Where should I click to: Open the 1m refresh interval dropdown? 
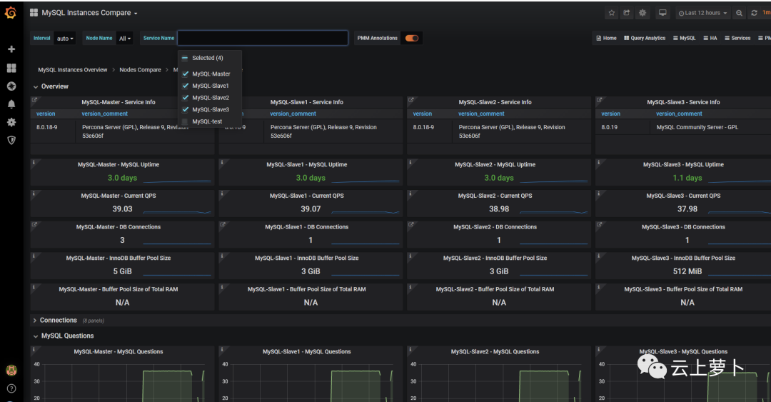(766, 13)
